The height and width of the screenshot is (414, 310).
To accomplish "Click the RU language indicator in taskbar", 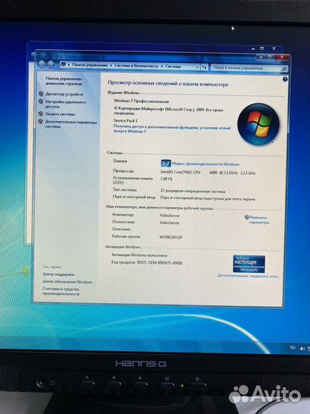I will (292, 347).
